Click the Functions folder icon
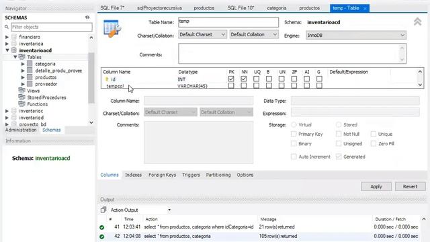 point(22,104)
